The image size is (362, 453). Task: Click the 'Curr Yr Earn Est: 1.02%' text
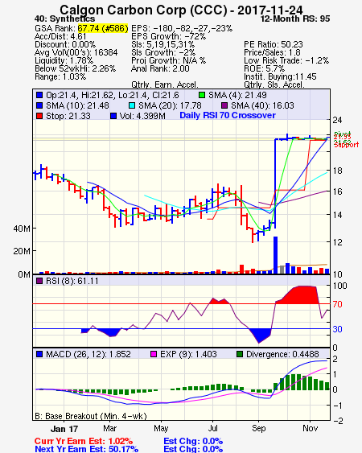[x=84, y=441]
